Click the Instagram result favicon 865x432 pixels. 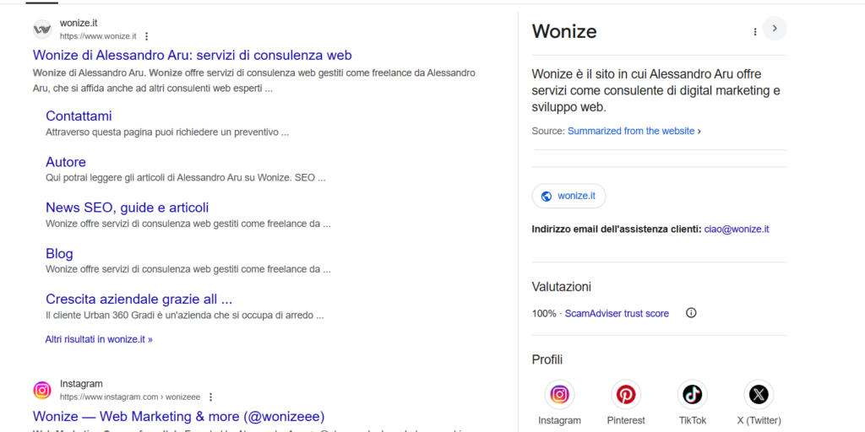click(x=42, y=390)
